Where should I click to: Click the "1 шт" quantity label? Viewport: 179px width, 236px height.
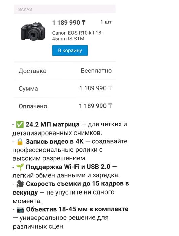[x=106, y=22]
